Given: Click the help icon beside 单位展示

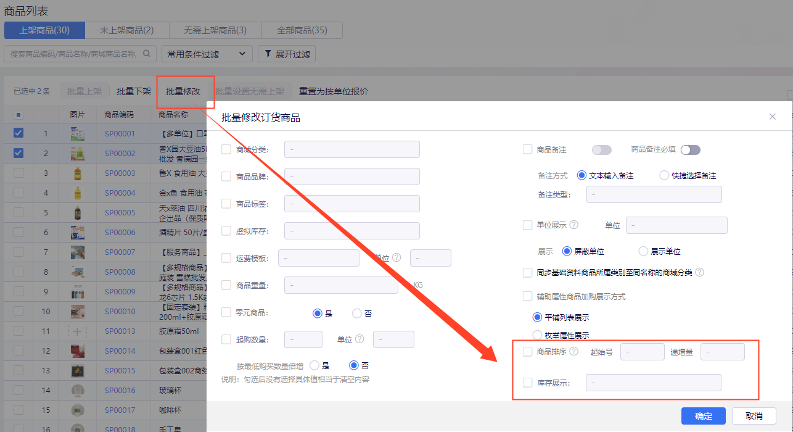Looking at the screenshot, I should 574,225.
